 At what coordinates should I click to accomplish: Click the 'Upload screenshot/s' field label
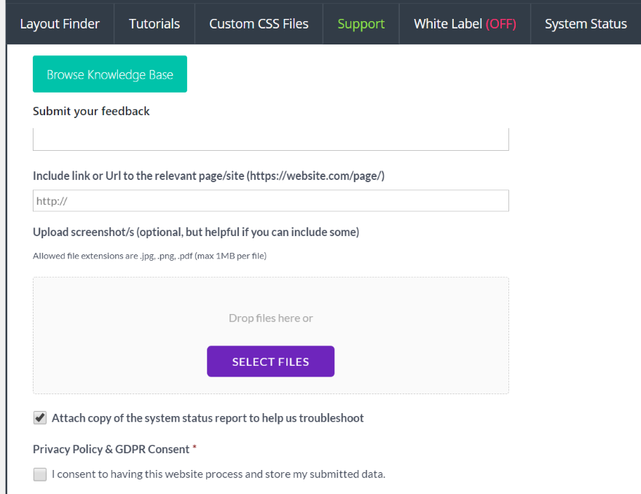(196, 232)
